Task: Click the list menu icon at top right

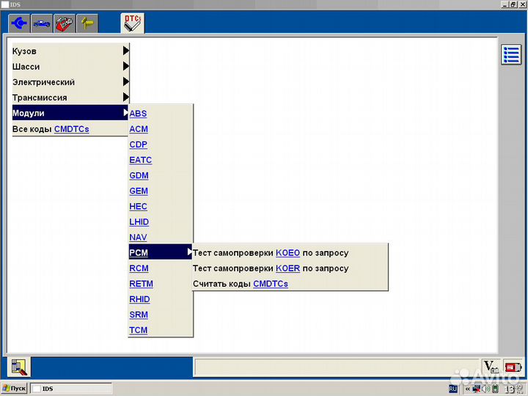Action: (511, 55)
